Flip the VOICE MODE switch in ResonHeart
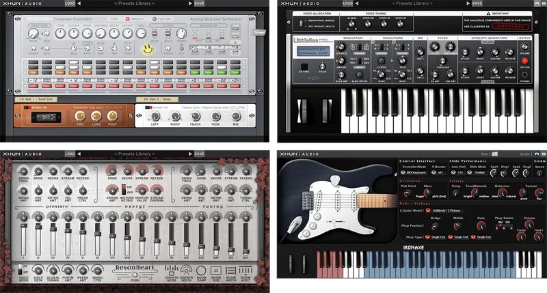547x293 pixels. pos(21,269)
